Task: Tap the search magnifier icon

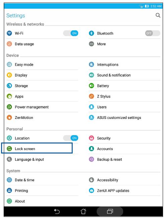Action: click(158, 15)
